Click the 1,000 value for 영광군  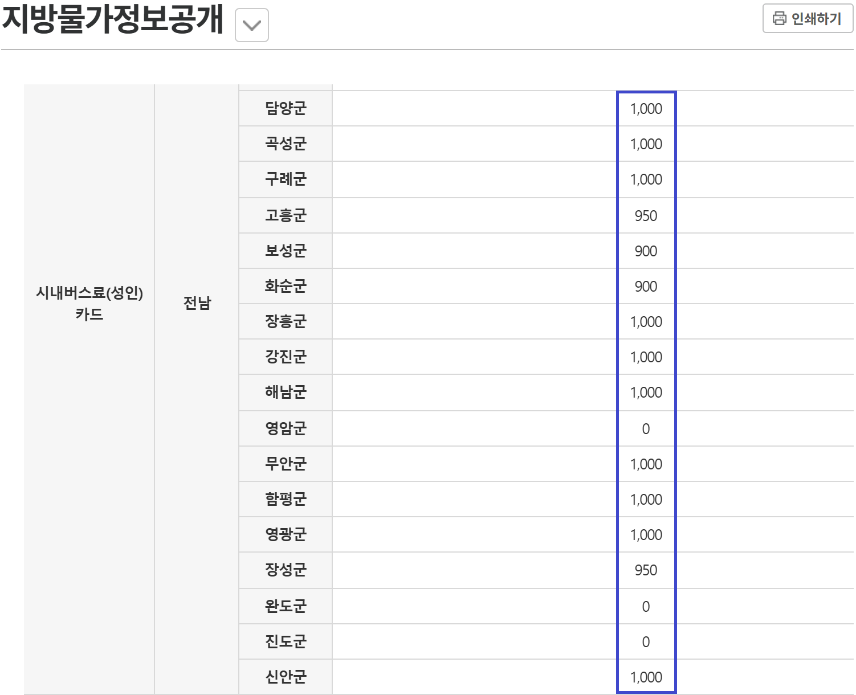point(646,535)
